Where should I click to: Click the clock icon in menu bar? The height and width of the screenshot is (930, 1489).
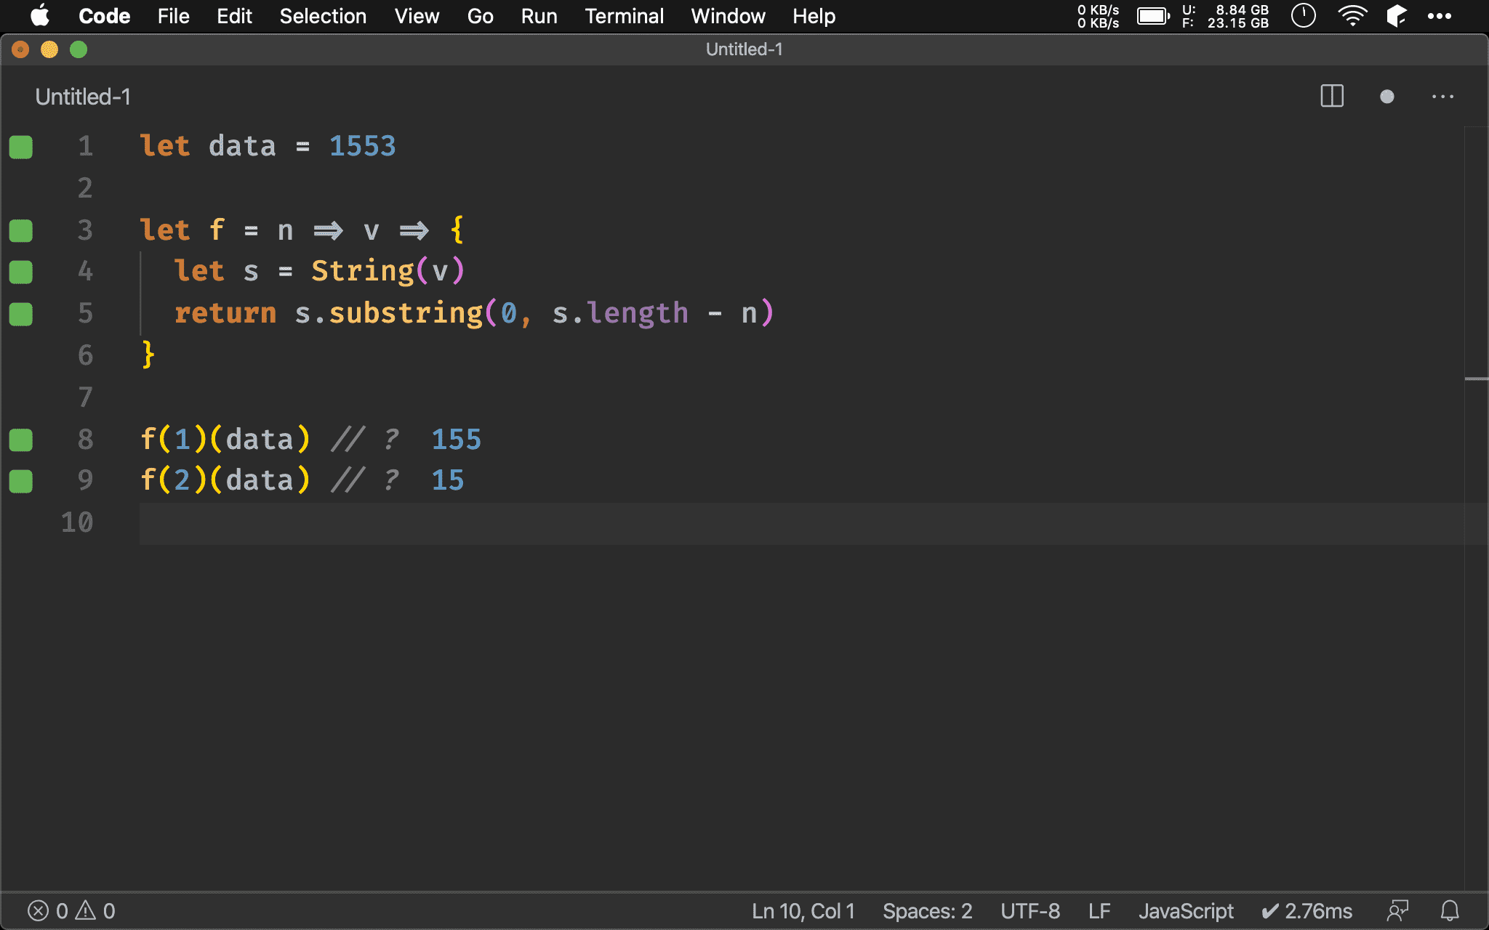[x=1303, y=16]
